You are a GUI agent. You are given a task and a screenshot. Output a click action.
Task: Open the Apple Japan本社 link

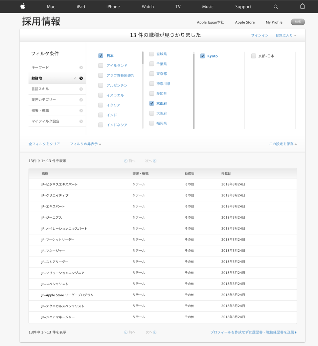[x=210, y=22]
